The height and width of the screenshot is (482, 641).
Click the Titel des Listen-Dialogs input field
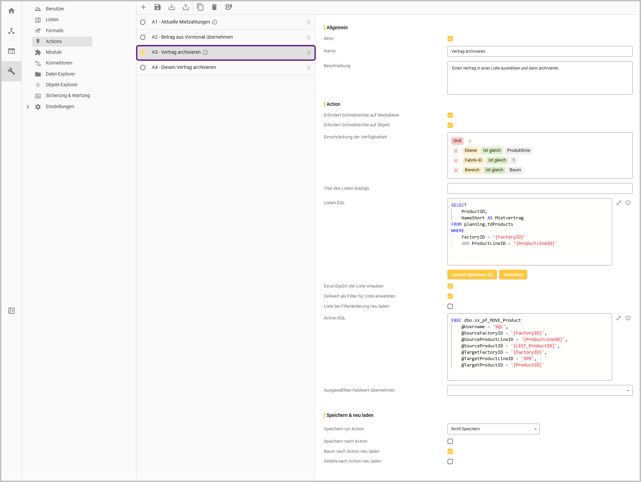(x=540, y=188)
